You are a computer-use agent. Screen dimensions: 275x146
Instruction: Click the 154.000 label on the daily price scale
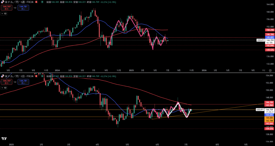269,75
